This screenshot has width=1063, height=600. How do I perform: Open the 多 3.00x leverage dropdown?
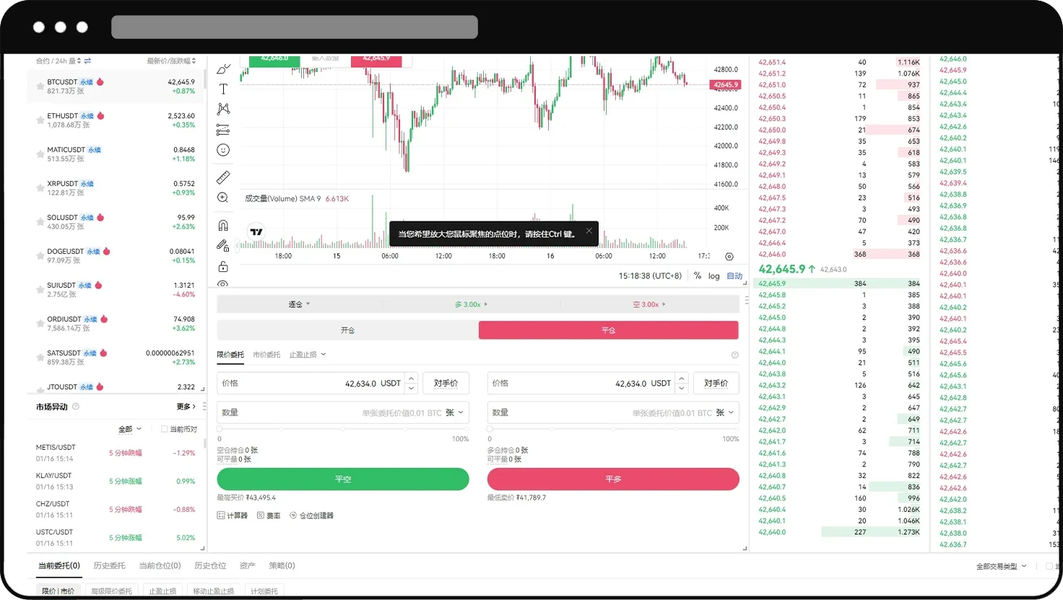coord(469,304)
